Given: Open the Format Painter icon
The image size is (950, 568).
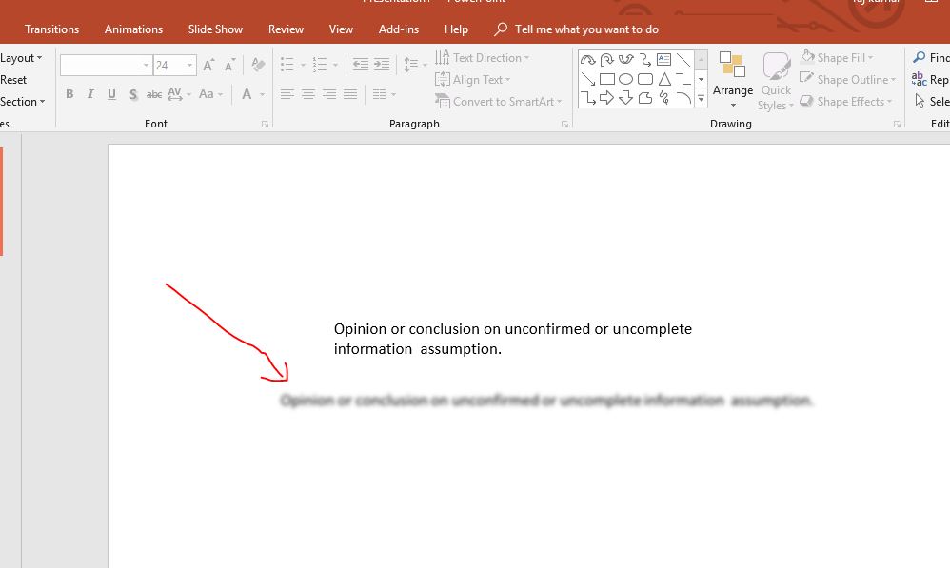Looking at the screenshot, I should click(258, 64).
